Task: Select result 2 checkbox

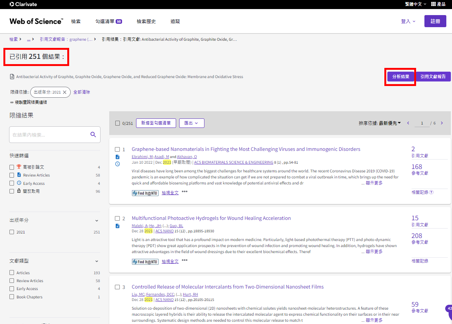Action: point(117,218)
